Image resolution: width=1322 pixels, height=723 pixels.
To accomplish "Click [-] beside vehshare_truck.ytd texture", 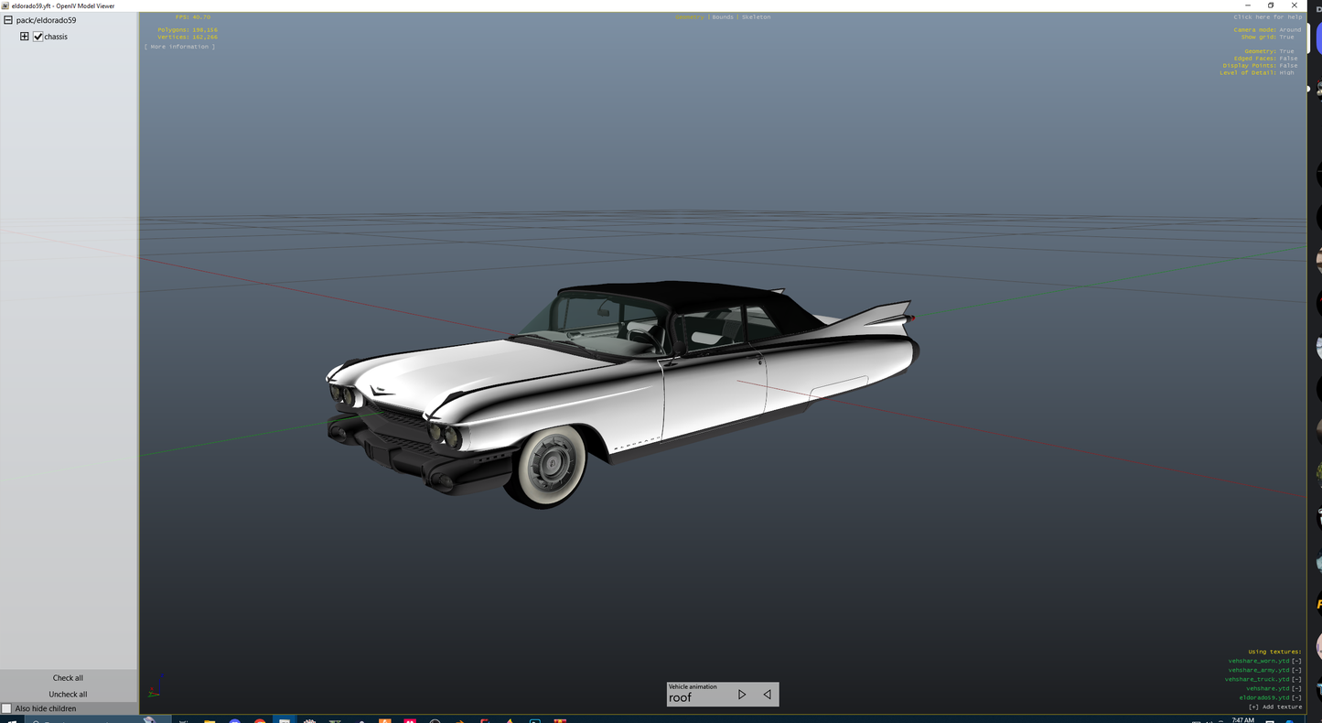I will tap(1296, 679).
